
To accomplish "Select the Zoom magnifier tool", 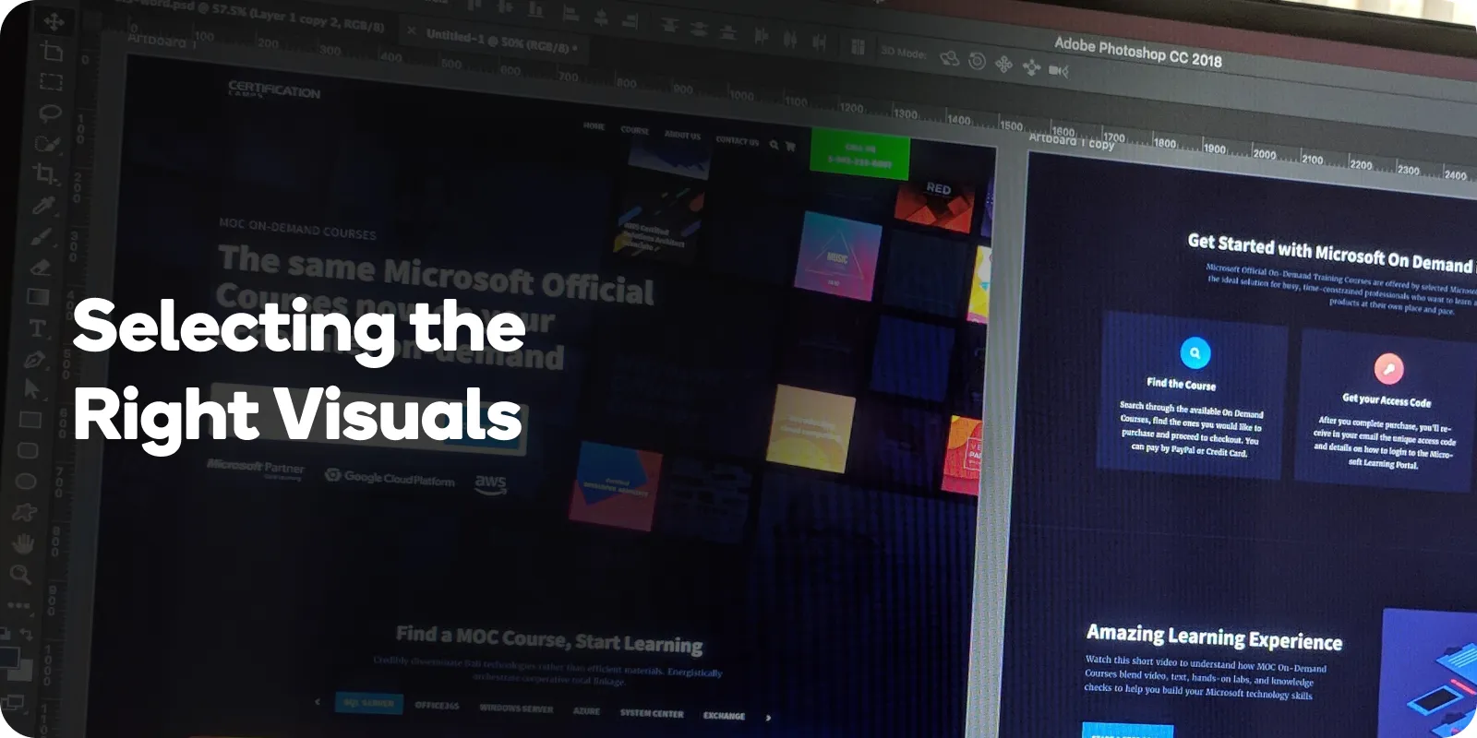I will [x=20, y=575].
